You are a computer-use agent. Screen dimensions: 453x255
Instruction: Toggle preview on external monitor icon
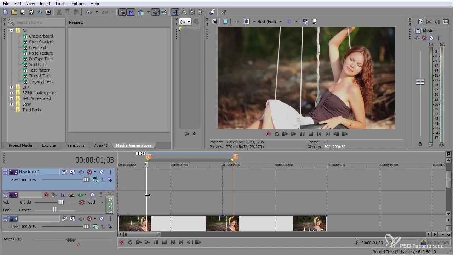click(x=225, y=22)
